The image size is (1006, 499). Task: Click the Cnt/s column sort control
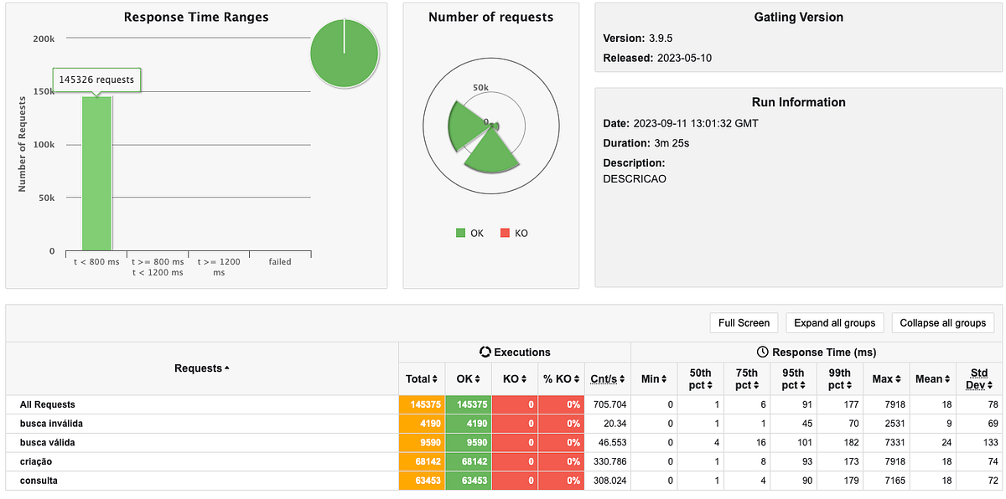(x=620, y=378)
